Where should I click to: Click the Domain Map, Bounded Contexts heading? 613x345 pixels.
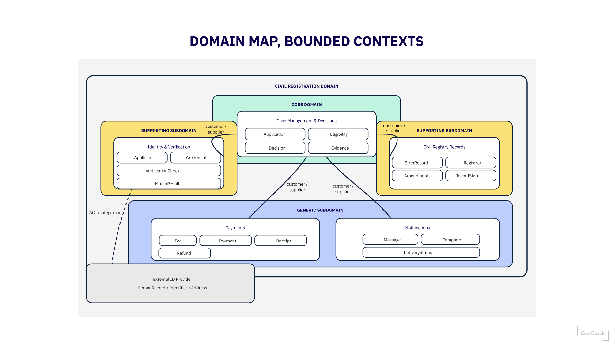point(306,42)
